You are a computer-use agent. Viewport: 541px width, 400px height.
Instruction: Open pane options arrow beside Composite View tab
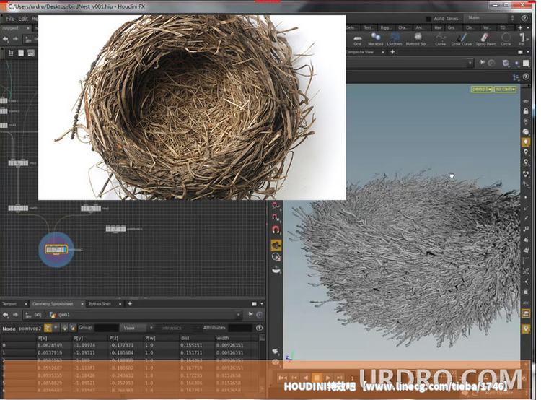528,52
